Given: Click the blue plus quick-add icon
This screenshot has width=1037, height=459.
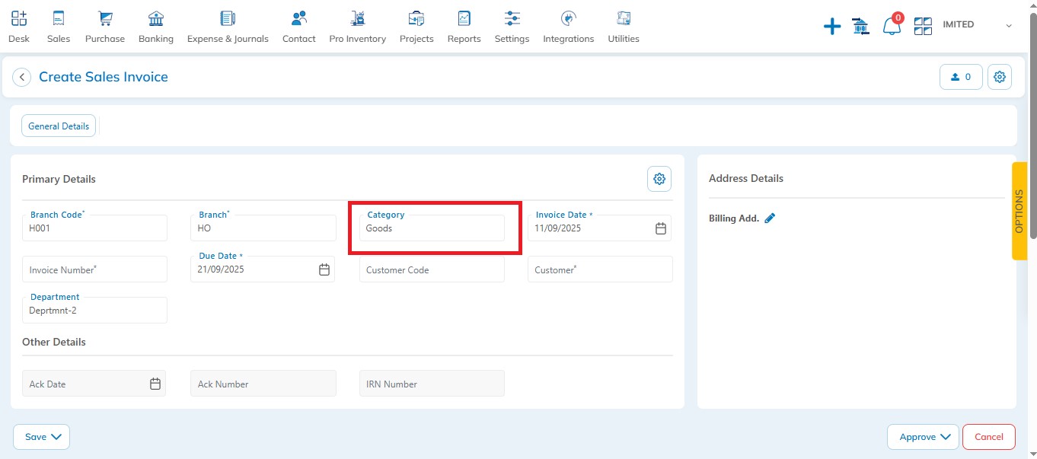Looking at the screenshot, I should tap(832, 27).
